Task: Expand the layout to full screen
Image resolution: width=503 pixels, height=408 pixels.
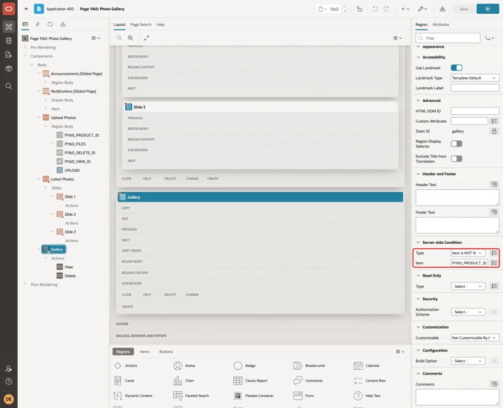Action: 146,38
